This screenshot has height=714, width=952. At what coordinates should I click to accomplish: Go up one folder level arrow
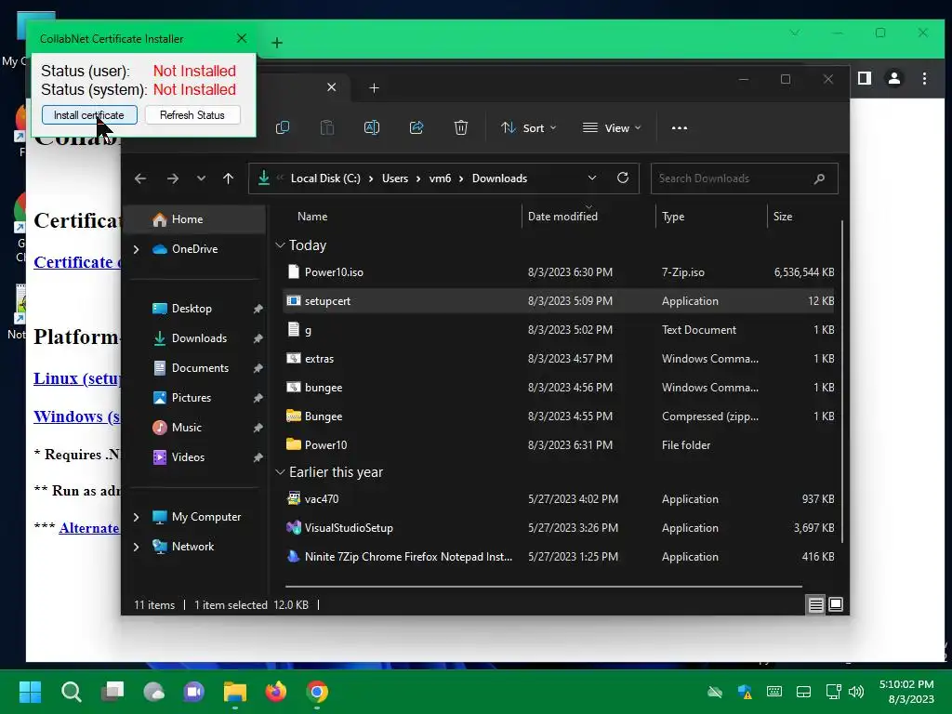229,178
